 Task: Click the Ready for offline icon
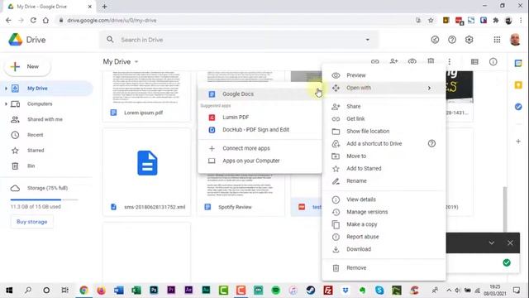435,40
